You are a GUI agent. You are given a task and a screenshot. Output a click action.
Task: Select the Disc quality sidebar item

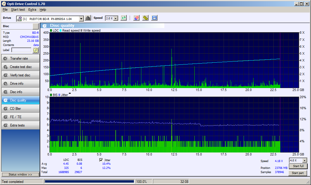click(21, 100)
